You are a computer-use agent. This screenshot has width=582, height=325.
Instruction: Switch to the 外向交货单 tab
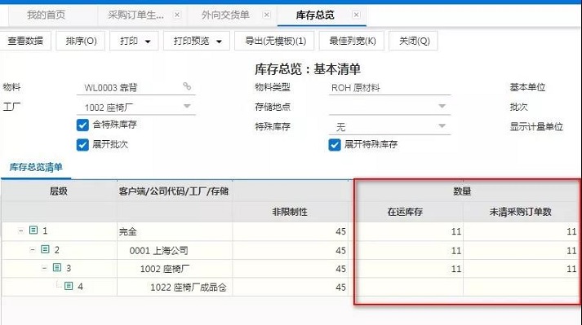pyautogui.click(x=225, y=15)
